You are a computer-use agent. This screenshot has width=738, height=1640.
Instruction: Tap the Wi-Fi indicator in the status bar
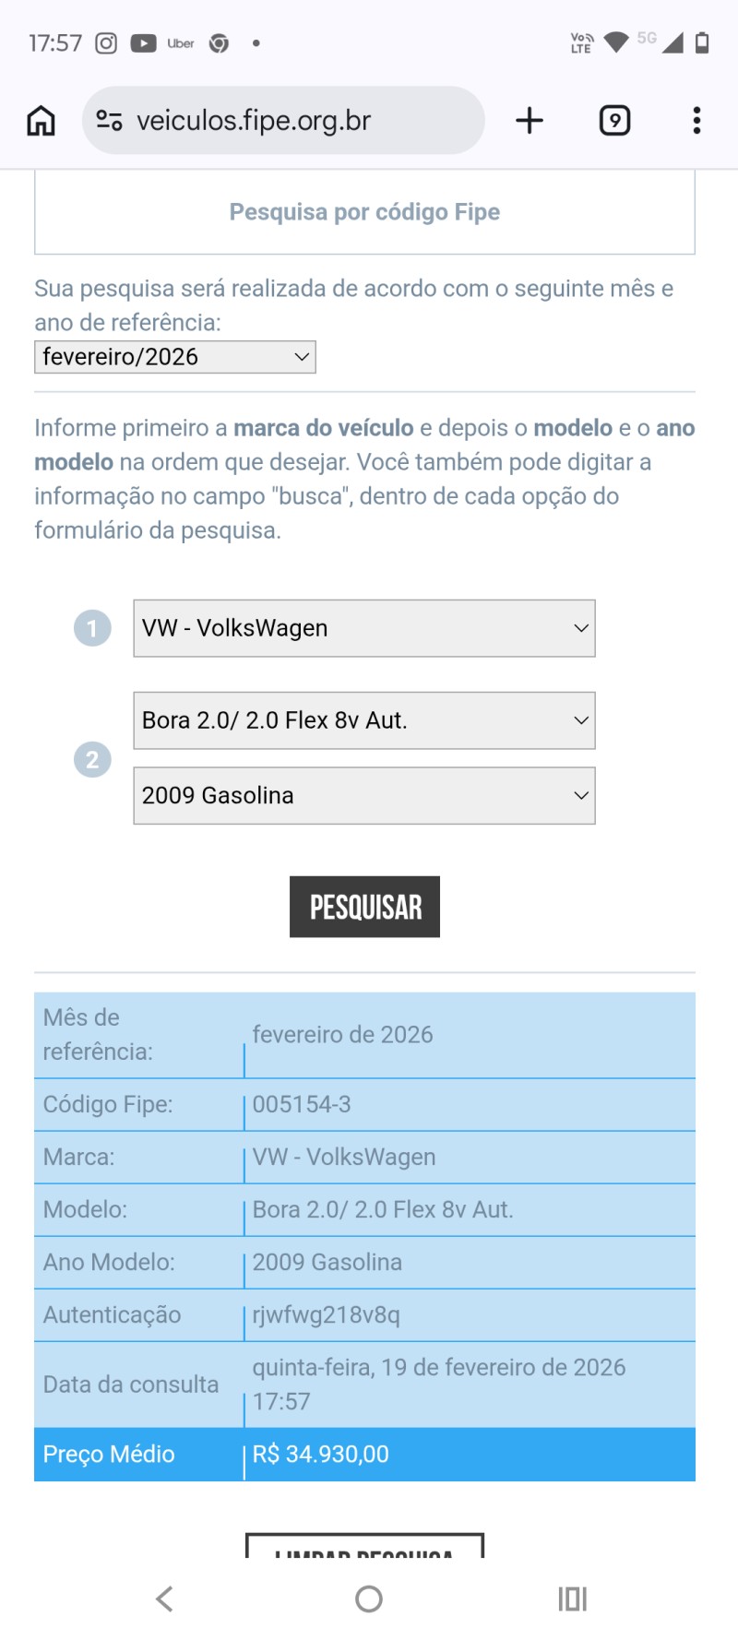click(615, 40)
